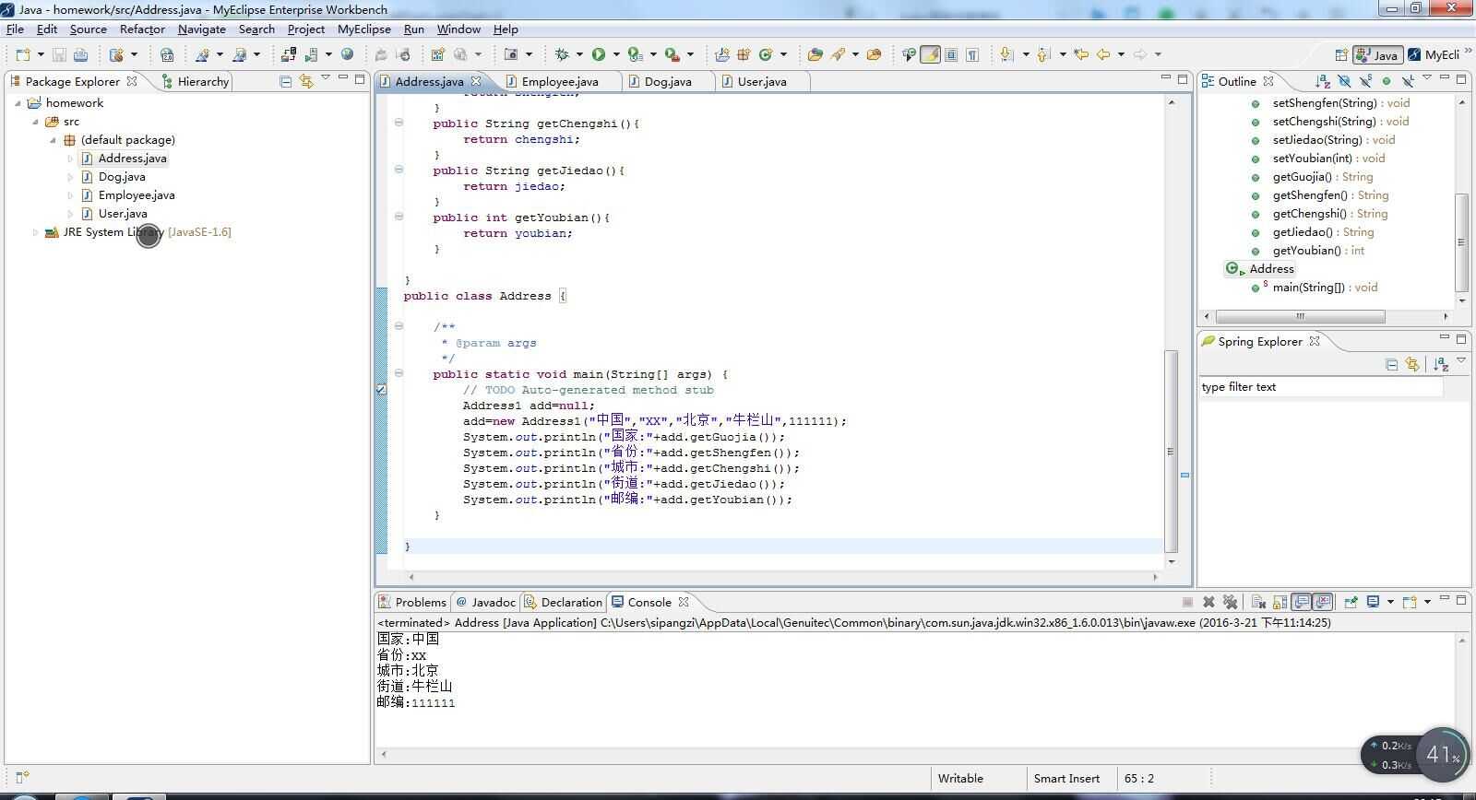Toggle Hide Non-Public Members green dot
The image size is (1476, 800).
[x=1386, y=81]
